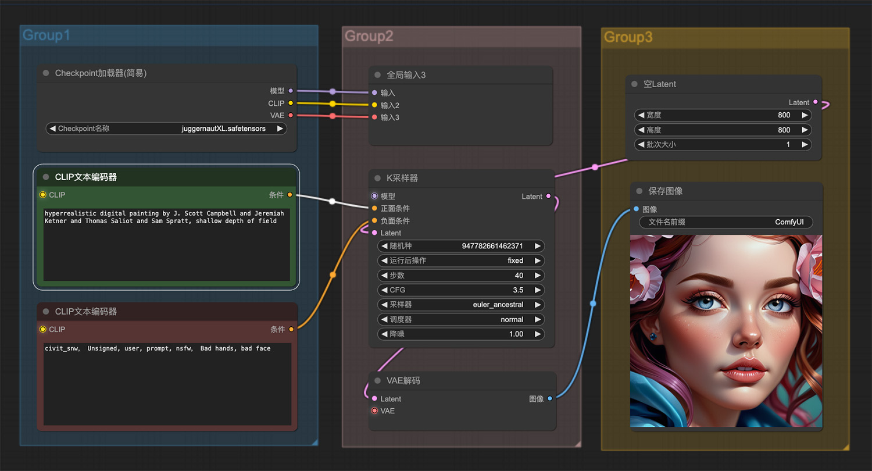Collapse the 全局输入3 node via its title dot
The image size is (872, 471).
coord(378,75)
